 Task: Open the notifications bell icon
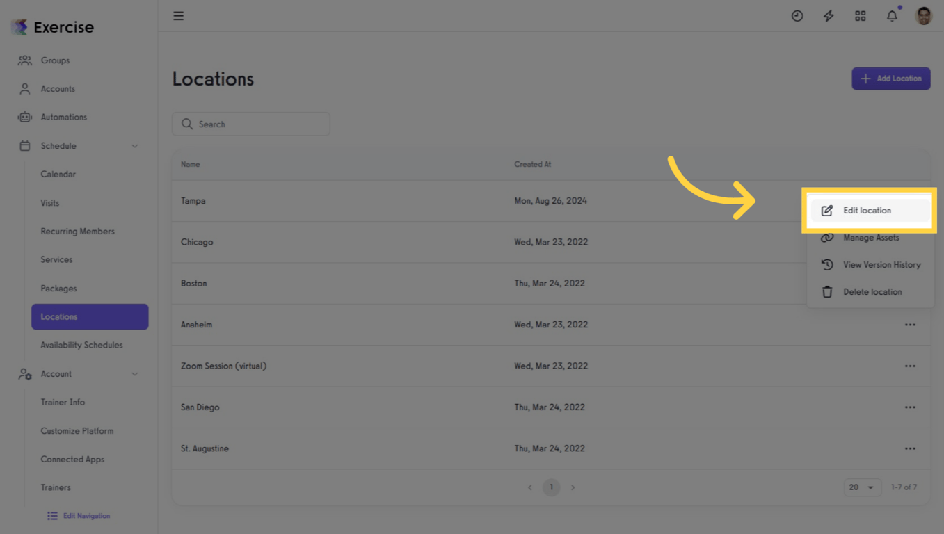coord(892,15)
